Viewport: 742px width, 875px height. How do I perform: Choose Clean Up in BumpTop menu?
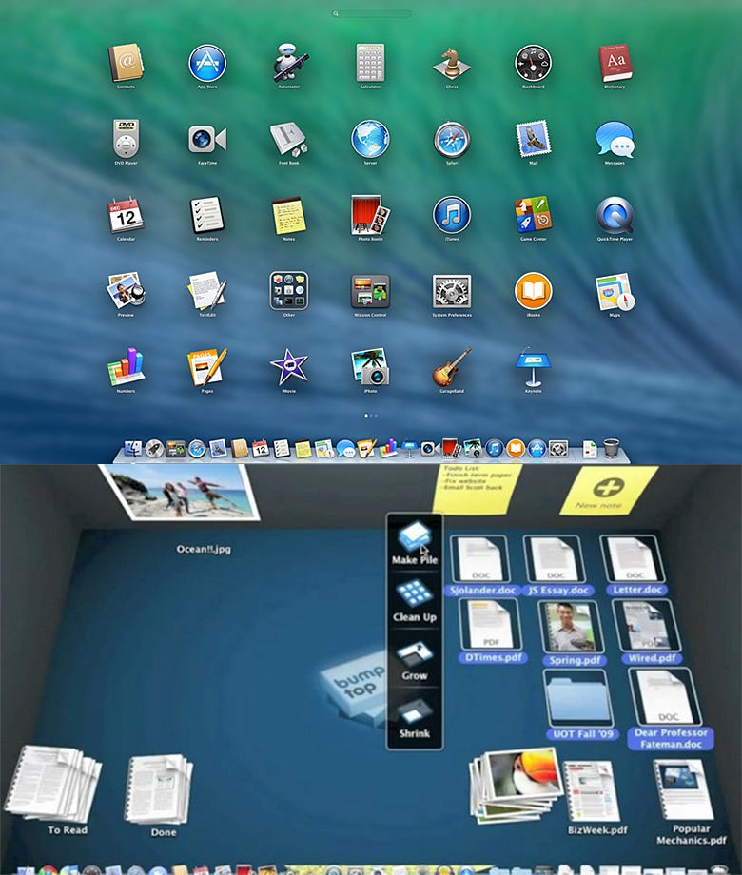414,600
